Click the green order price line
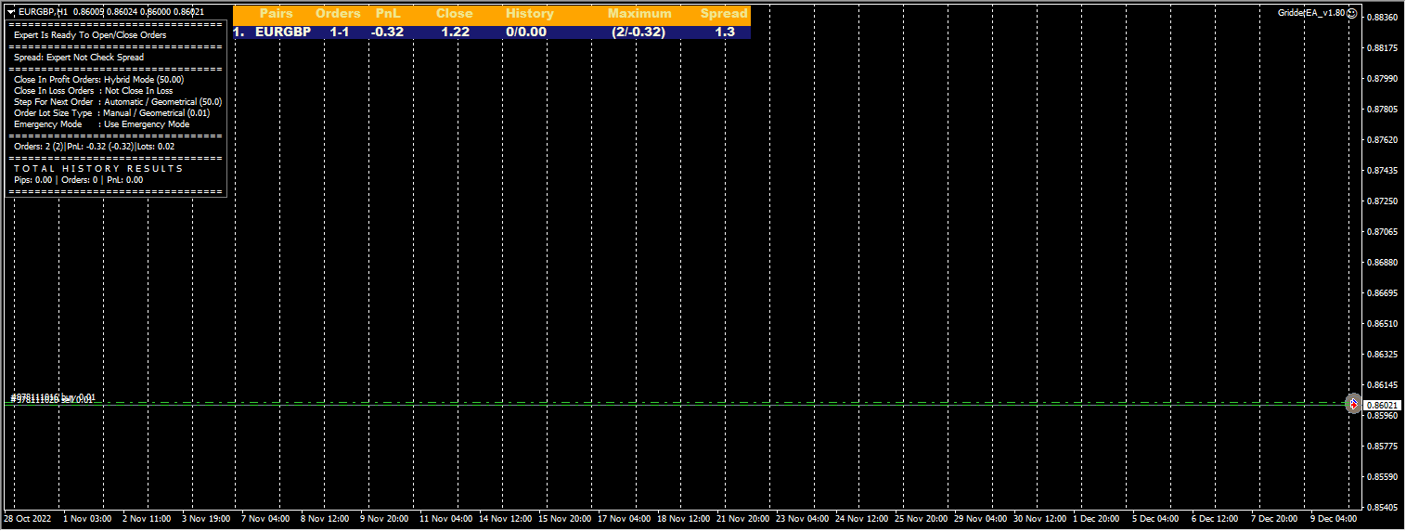This screenshot has height=531, width=1406. 650,406
